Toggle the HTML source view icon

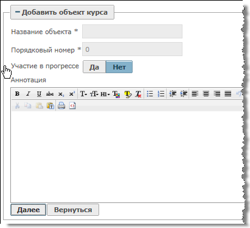point(72,105)
